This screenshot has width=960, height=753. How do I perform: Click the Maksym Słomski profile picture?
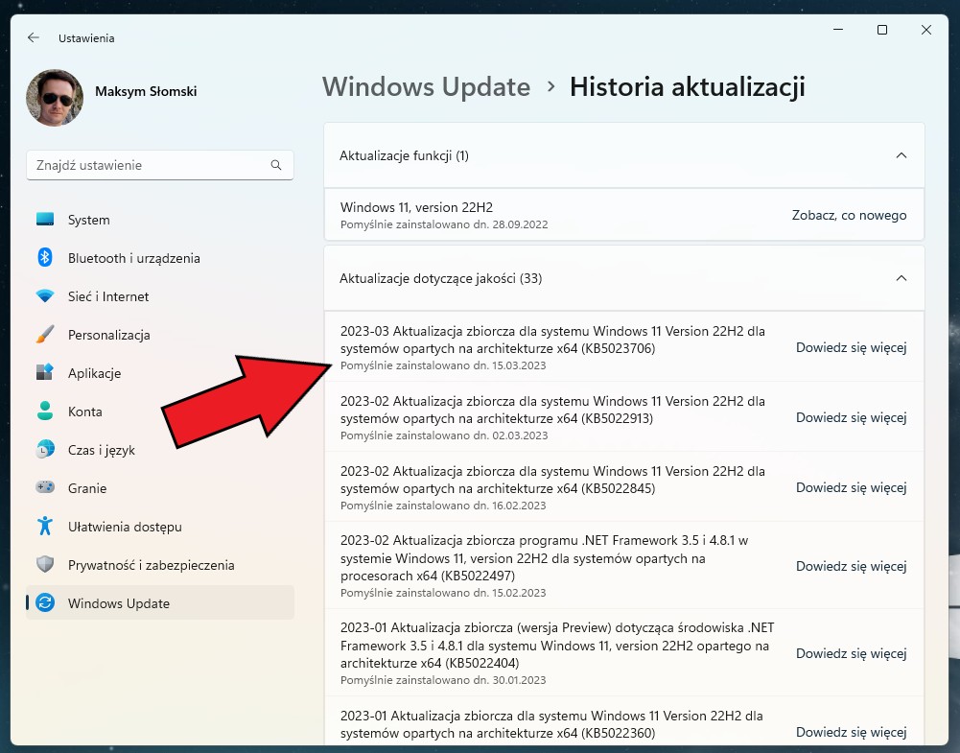(x=55, y=98)
